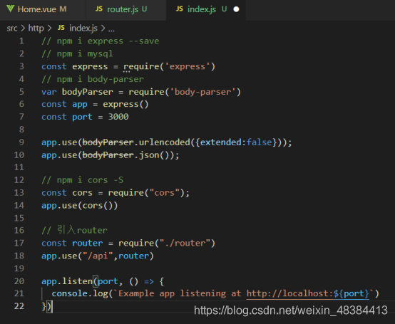Click line number 22 in the gutter
395x324 pixels.
19,306
